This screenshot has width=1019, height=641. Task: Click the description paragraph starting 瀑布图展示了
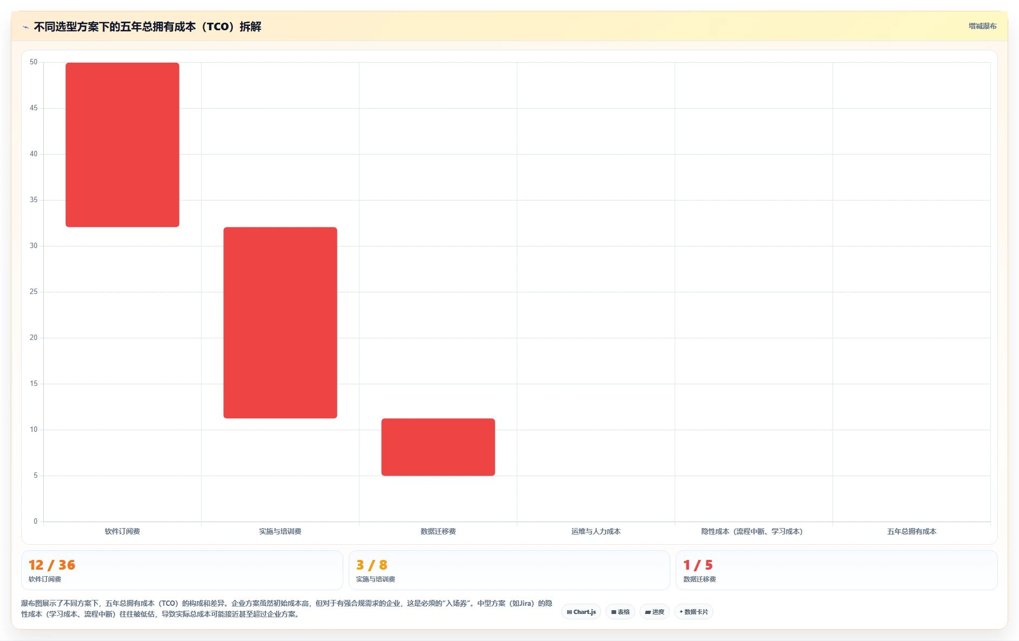click(287, 609)
